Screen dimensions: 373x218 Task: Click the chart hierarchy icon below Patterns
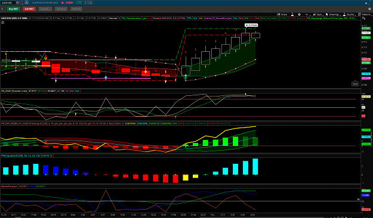pos(363,18)
